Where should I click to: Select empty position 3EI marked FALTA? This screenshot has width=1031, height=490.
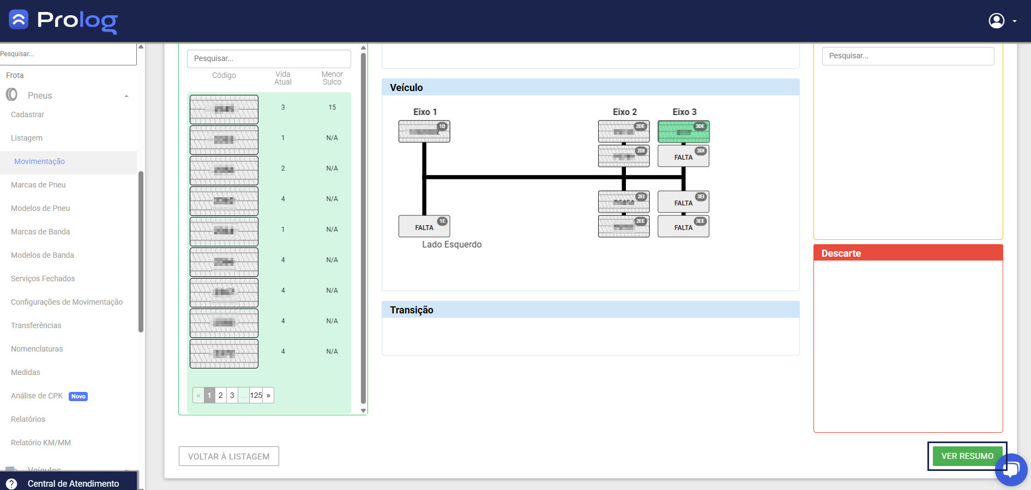(684, 202)
